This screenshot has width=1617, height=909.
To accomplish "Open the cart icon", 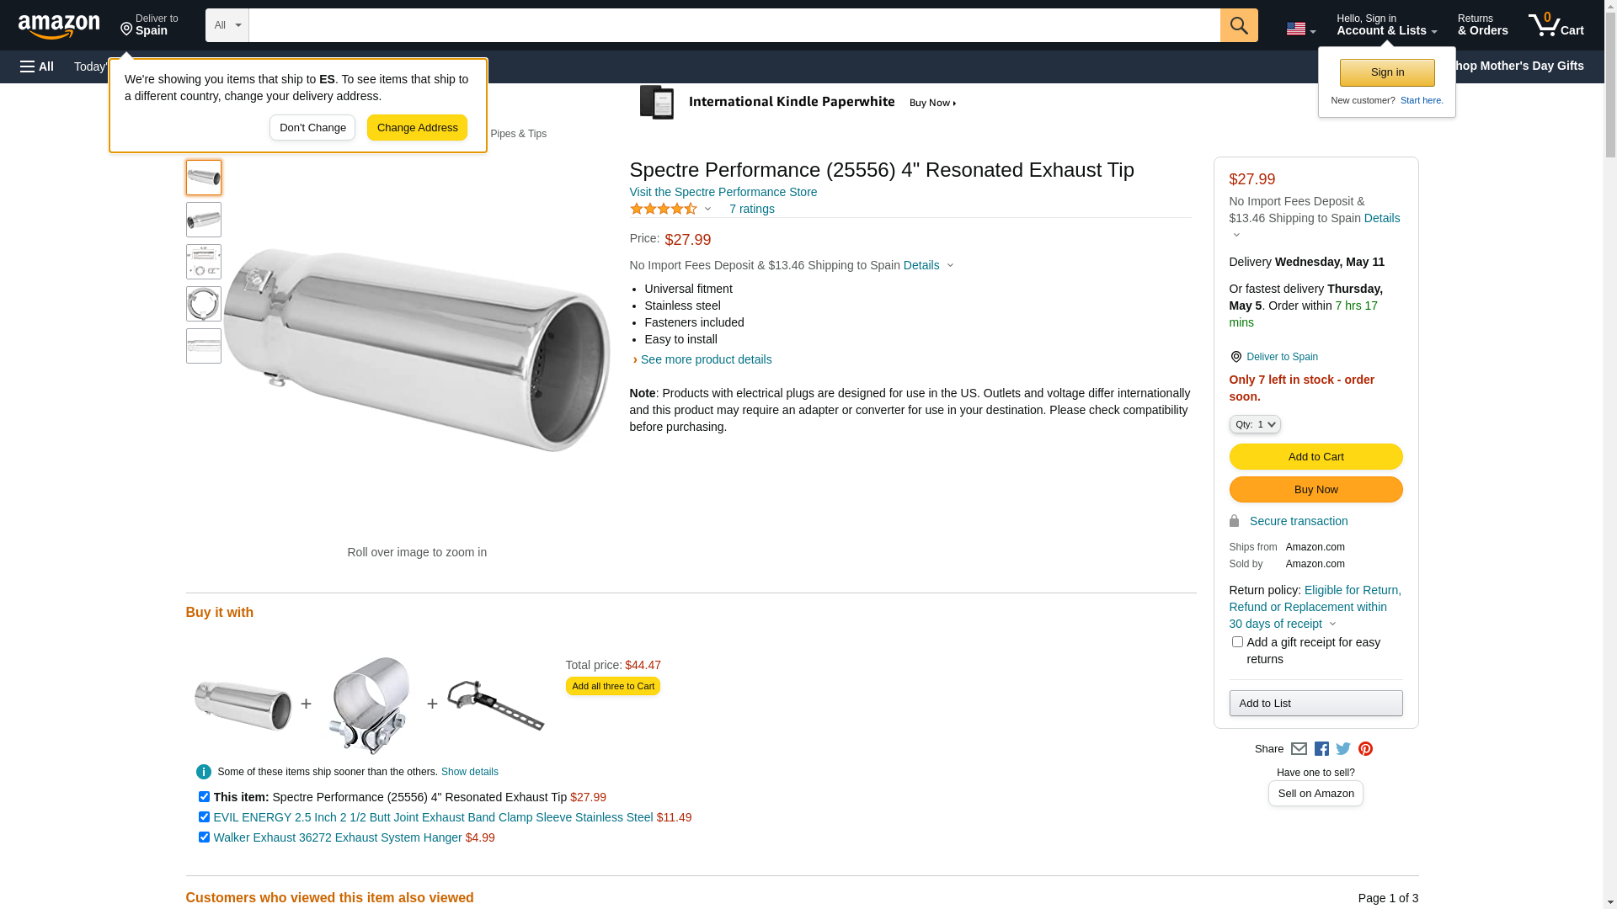I will coord(1556,25).
